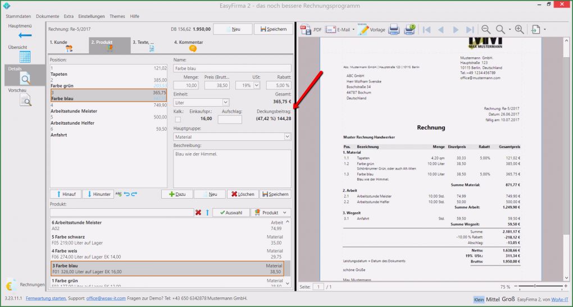Select the Mittel font size option
The image size is (573, 307).
(493, 299)
